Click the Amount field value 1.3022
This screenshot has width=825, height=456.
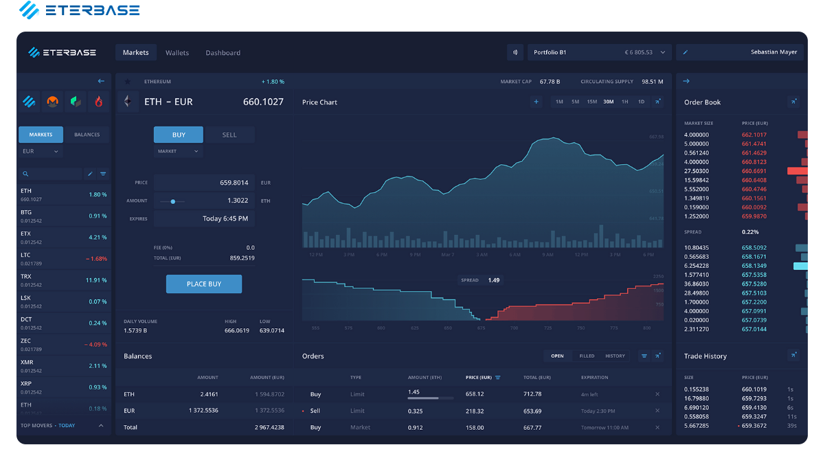[237, 201]
